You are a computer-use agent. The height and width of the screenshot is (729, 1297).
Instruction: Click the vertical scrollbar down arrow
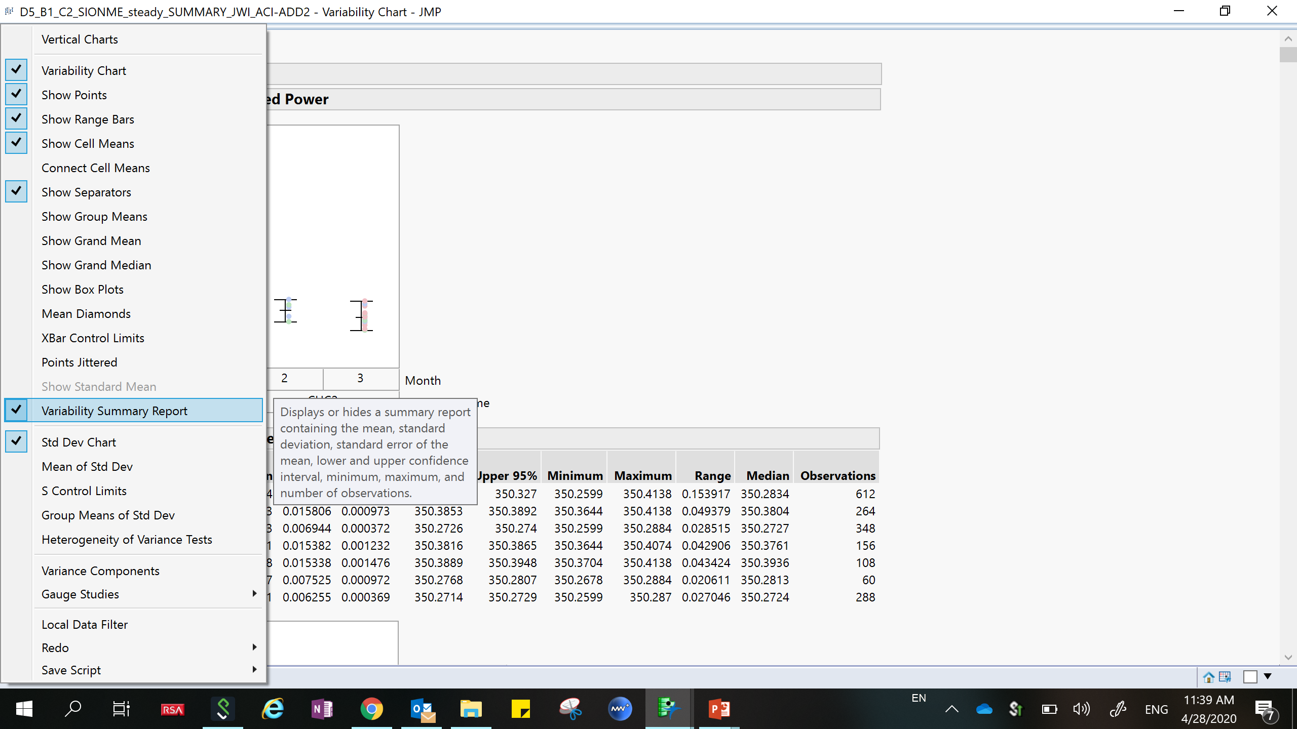[x=1288, y=658]
